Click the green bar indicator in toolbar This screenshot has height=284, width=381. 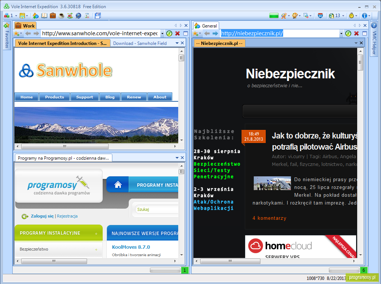274,16
